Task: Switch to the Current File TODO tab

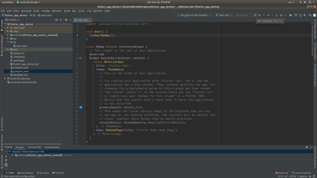Action: tap(34, 147)
